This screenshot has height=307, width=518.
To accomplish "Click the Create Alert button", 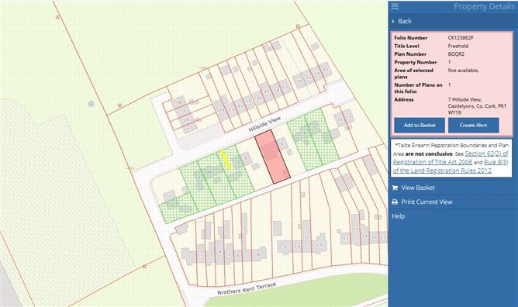I will 473,125.
